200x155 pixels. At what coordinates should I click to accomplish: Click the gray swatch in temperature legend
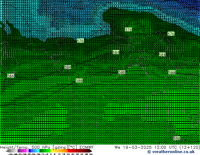tap(10, 151)
